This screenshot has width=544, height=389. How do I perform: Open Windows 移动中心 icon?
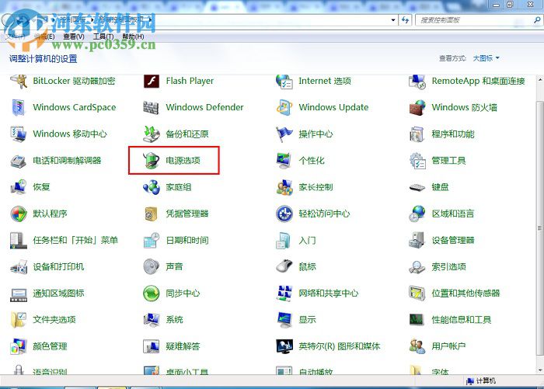(19, 134)
